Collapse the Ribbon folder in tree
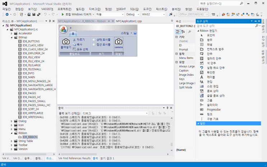This screenshot has height=167, width=267. pos(11,133)
